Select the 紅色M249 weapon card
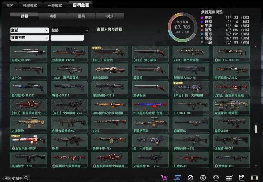This screenshot has height=182, width=263. point(191,160)
